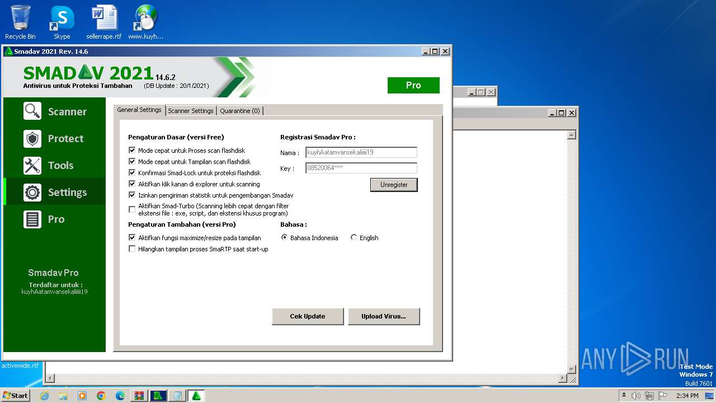This screenshot has height=403, width=716.
Task: Click the Unregister button
Action: [394, 185]
